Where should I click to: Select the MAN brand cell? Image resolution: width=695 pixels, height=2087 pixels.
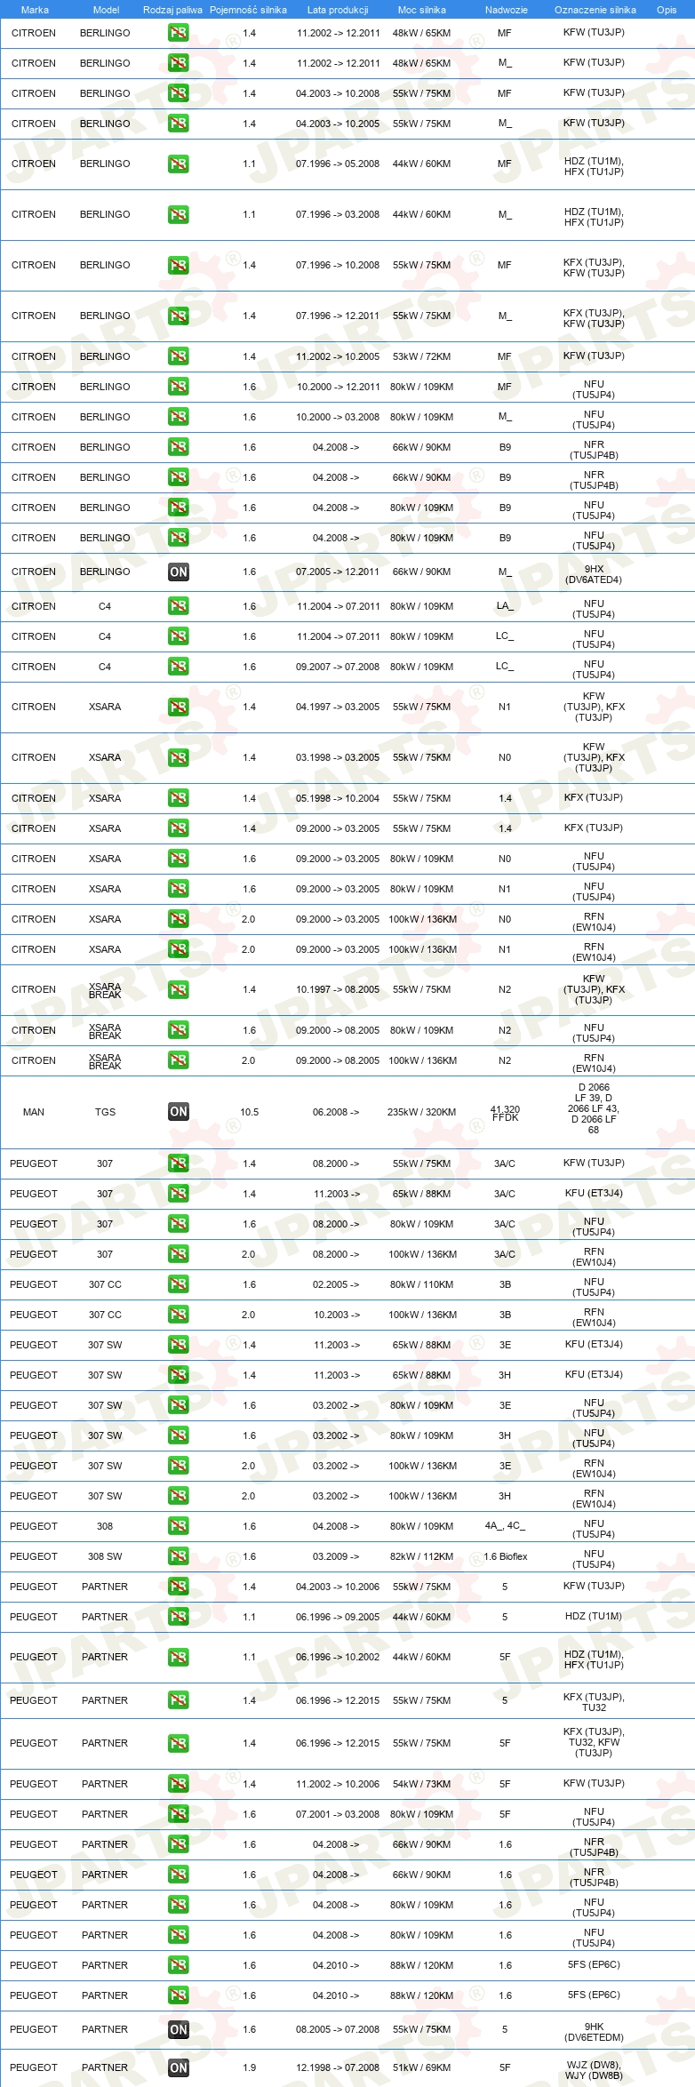point(34,1112)
